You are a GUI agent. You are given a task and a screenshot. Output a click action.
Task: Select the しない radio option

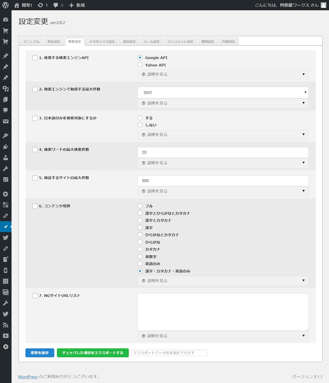tap(140, 125)
